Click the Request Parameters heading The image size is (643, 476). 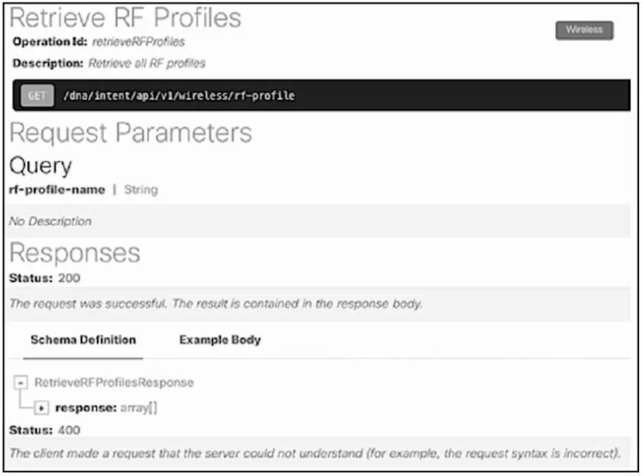[131, 133]
